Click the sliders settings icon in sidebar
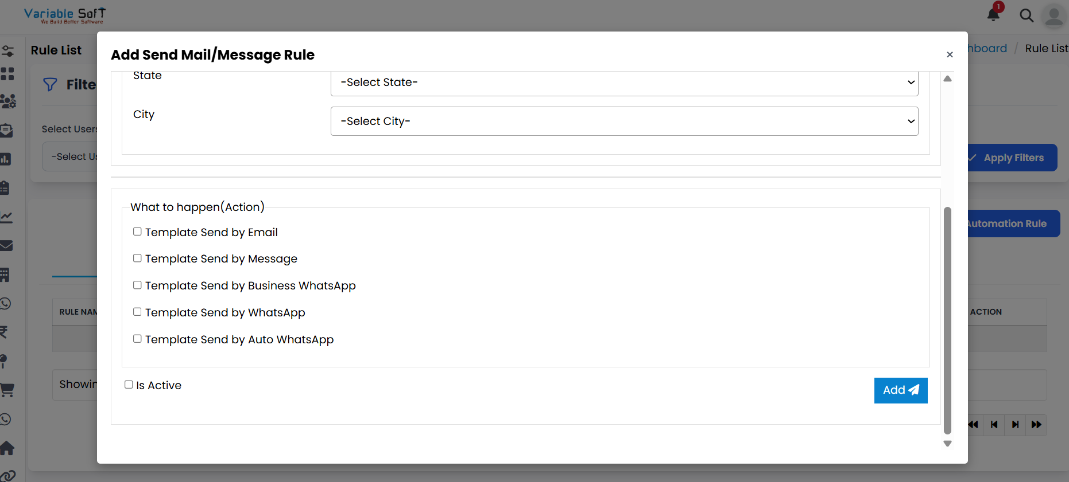The width and height of the screenshot is (1069, 482). (x=7, y=51)
